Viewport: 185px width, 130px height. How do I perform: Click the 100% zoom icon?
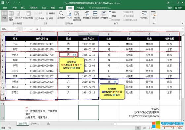click(69, 13)
